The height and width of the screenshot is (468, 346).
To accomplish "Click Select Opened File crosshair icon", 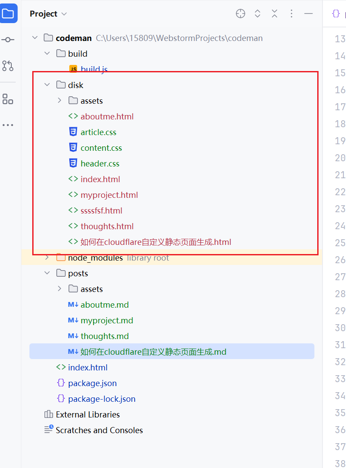I will 241,14.
